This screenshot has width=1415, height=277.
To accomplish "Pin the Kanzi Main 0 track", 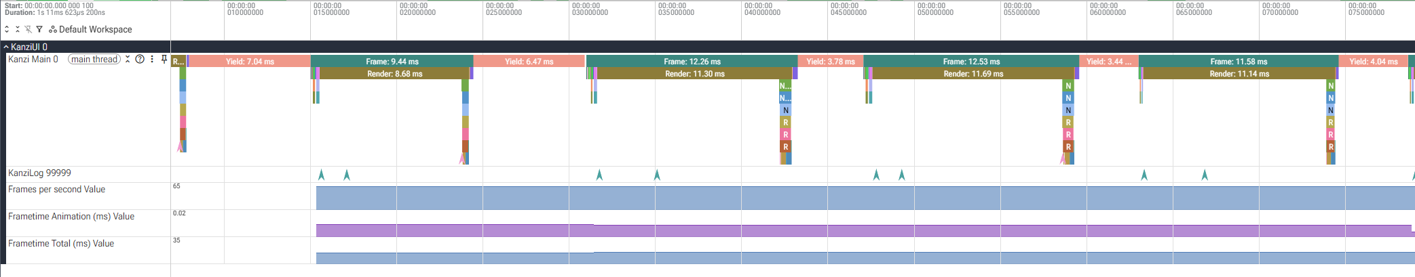I will click(x=164, y=60).
